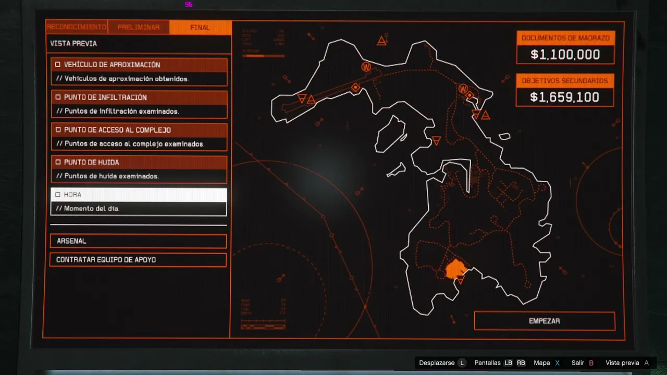Viewport: 667px width, 375px height.
Task: Click the W marker beside the airstrip
Action: pos(366,67)
